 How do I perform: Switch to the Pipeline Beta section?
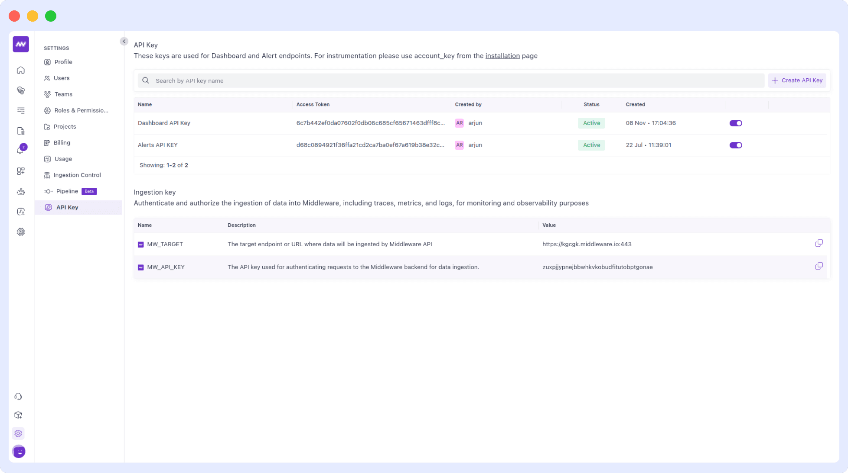click(x=67, y=191)
